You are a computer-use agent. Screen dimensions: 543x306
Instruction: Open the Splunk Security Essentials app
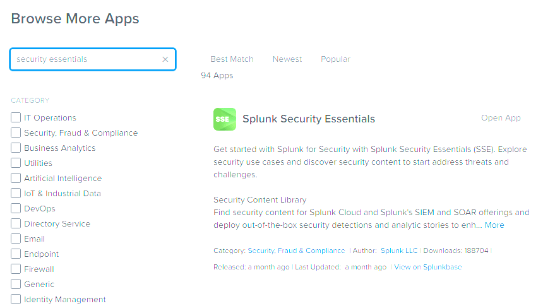[x=501, y=118]
